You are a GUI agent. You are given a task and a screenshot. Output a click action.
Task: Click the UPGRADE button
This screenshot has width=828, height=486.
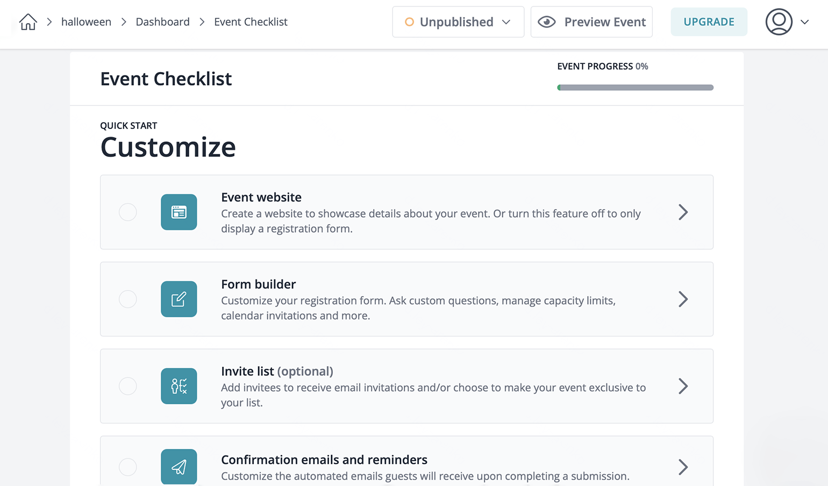pos(709,22)
